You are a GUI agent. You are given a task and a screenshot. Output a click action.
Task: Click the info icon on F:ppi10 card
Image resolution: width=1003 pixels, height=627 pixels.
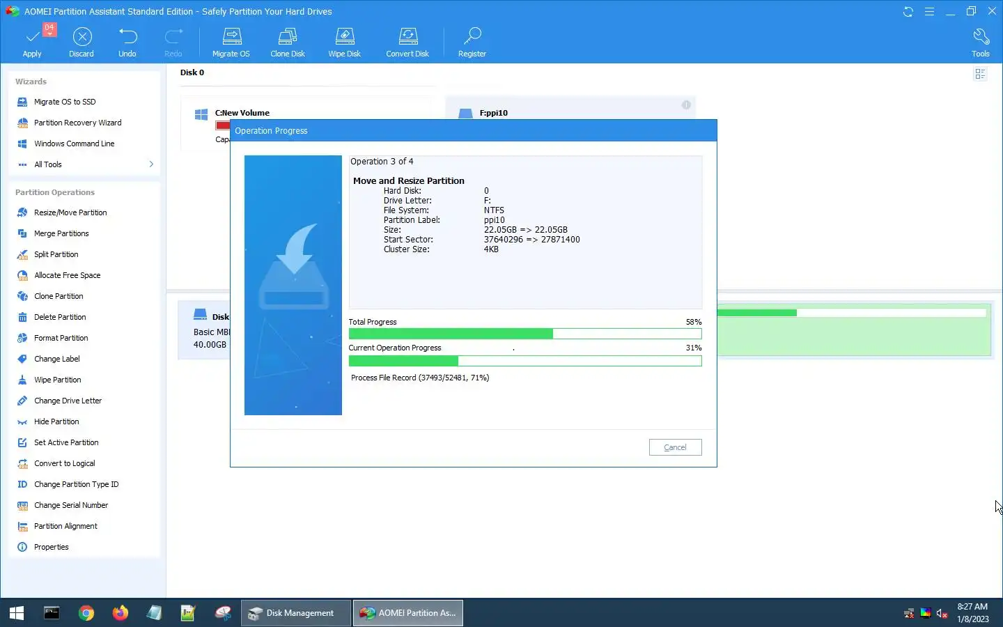tap(686, 104)
